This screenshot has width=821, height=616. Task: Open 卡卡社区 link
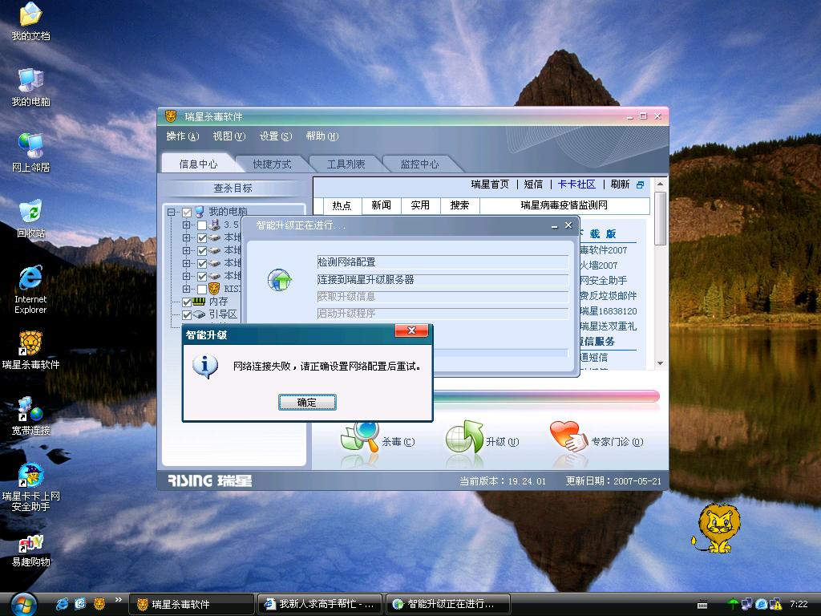tap(576, 184)
